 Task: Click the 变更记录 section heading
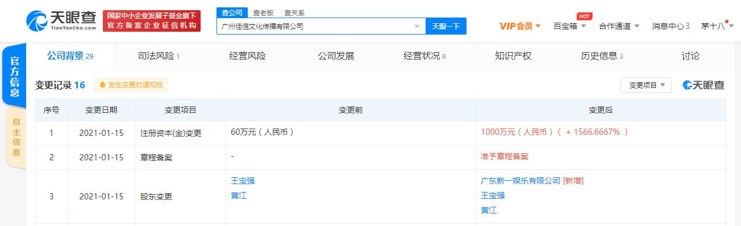pyautogui.click(x=60, y=85)
